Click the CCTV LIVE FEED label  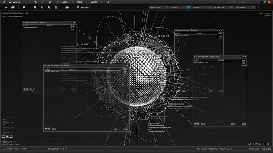click(x=260, y=144)
